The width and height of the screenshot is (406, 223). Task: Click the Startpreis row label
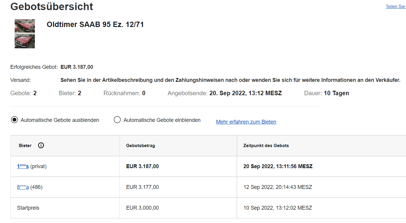(x=28, y=208)
